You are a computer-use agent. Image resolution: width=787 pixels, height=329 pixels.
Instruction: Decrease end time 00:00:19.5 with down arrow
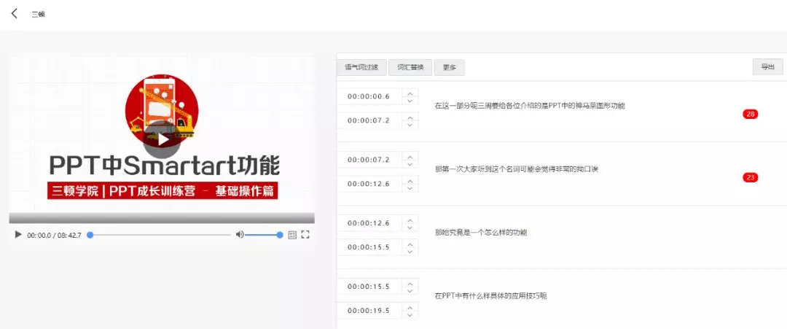tap(410, 314)
